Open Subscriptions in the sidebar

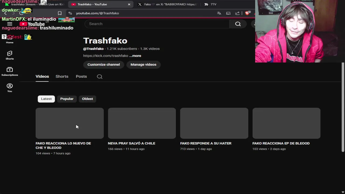pyautogui.click(x=10, y=72)
